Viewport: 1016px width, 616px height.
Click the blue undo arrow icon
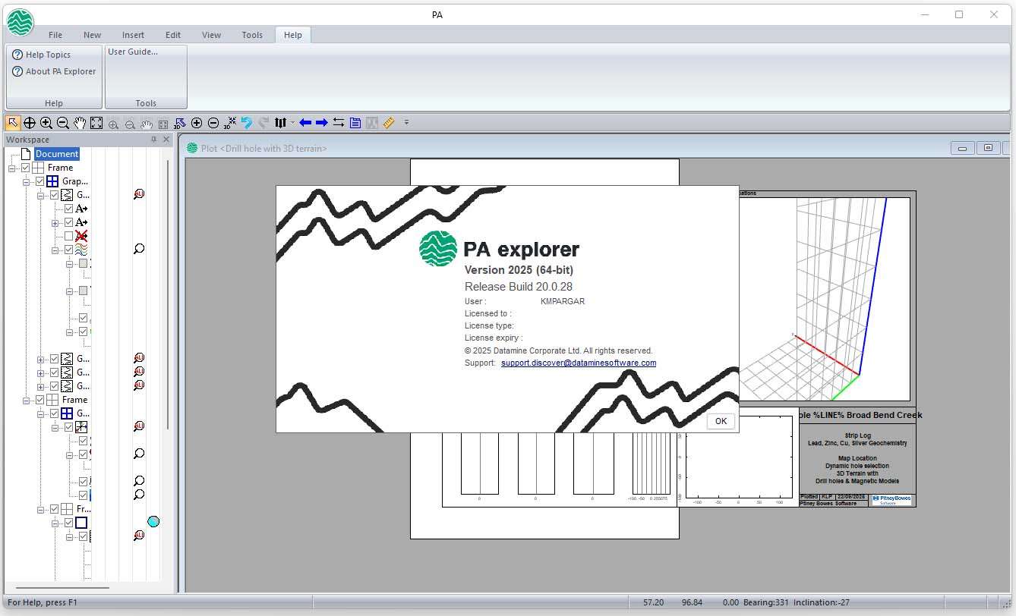coord(247,123)
